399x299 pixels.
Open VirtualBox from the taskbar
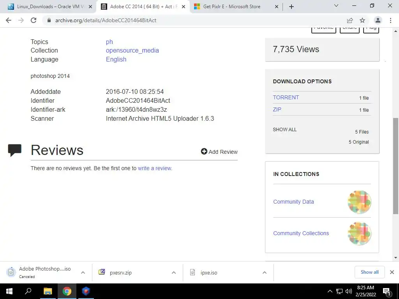(86, 291)
